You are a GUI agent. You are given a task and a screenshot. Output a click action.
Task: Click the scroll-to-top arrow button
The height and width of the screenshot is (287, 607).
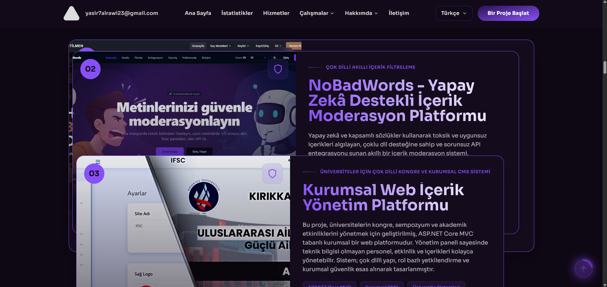pos(584,269)
